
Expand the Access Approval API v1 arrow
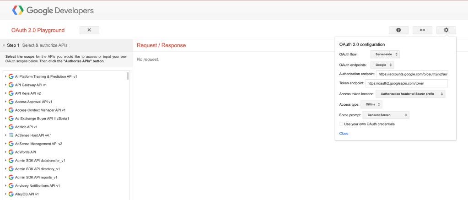tap(5, 102)
